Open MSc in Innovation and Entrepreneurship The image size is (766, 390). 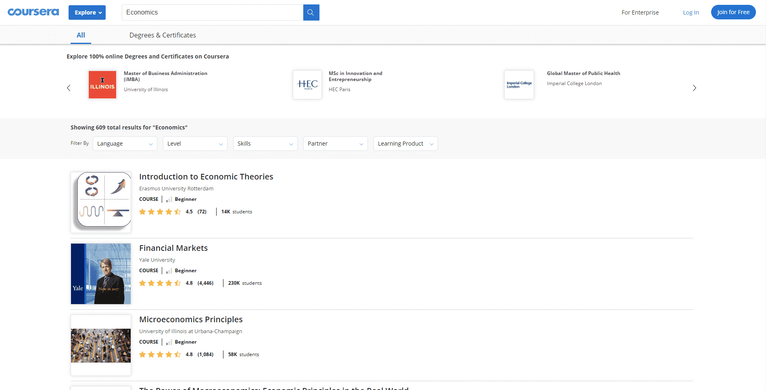tap(355, 76)
